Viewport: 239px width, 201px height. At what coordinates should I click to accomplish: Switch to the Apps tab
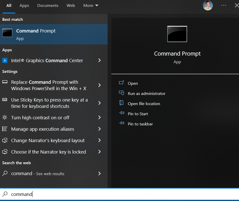coord(24,6)
